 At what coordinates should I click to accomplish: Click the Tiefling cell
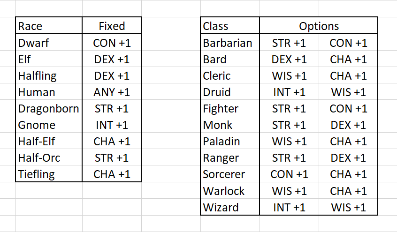point(49,174)
